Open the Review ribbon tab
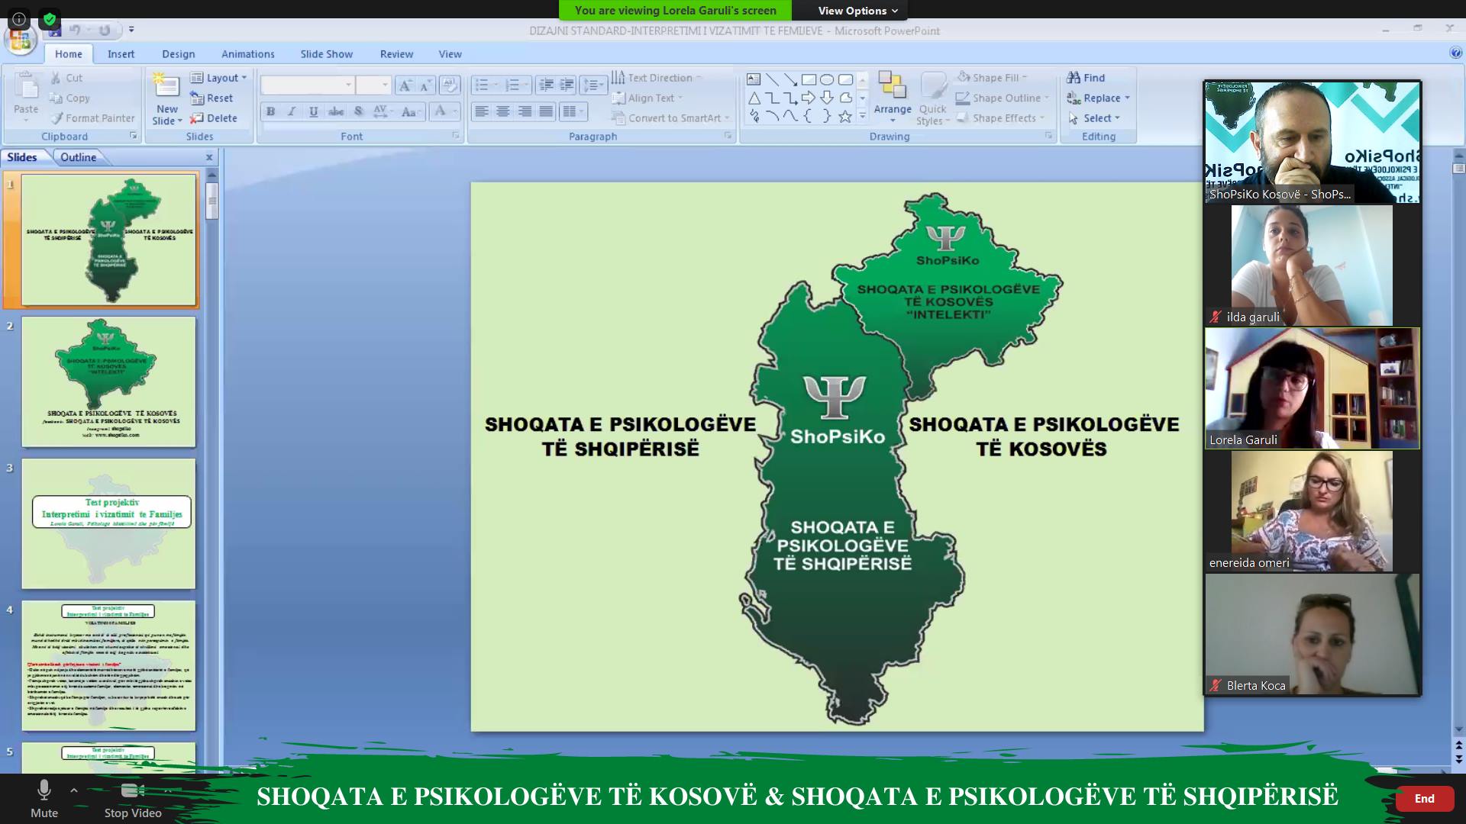 pyautogui.click(x=396, y=54)
